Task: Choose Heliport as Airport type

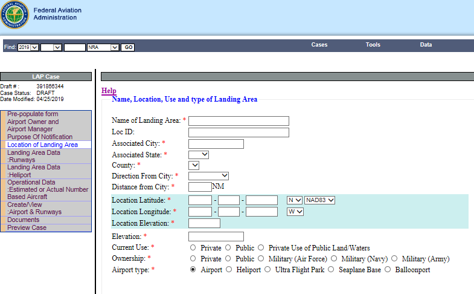Action: pyautogui.click(x=229, y=270)
